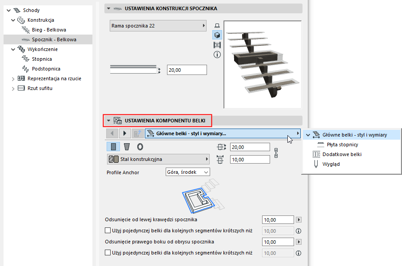Click Profile Anchor label
Image resolution: width=402 pixels, height=266 pixels.
123,172
